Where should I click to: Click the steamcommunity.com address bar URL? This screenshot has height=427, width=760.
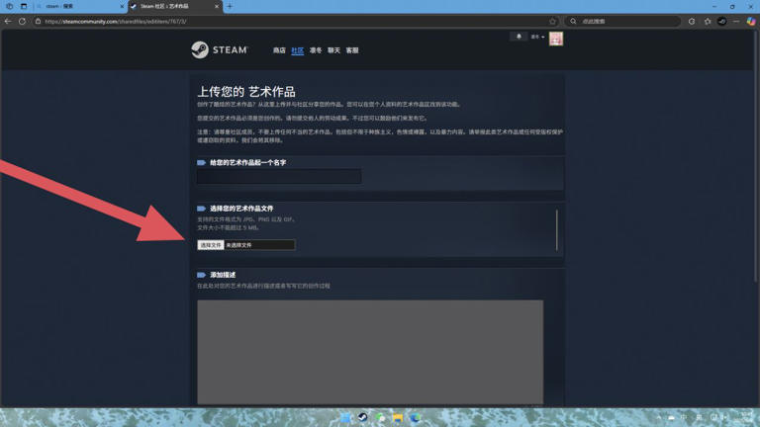point(116,22)
